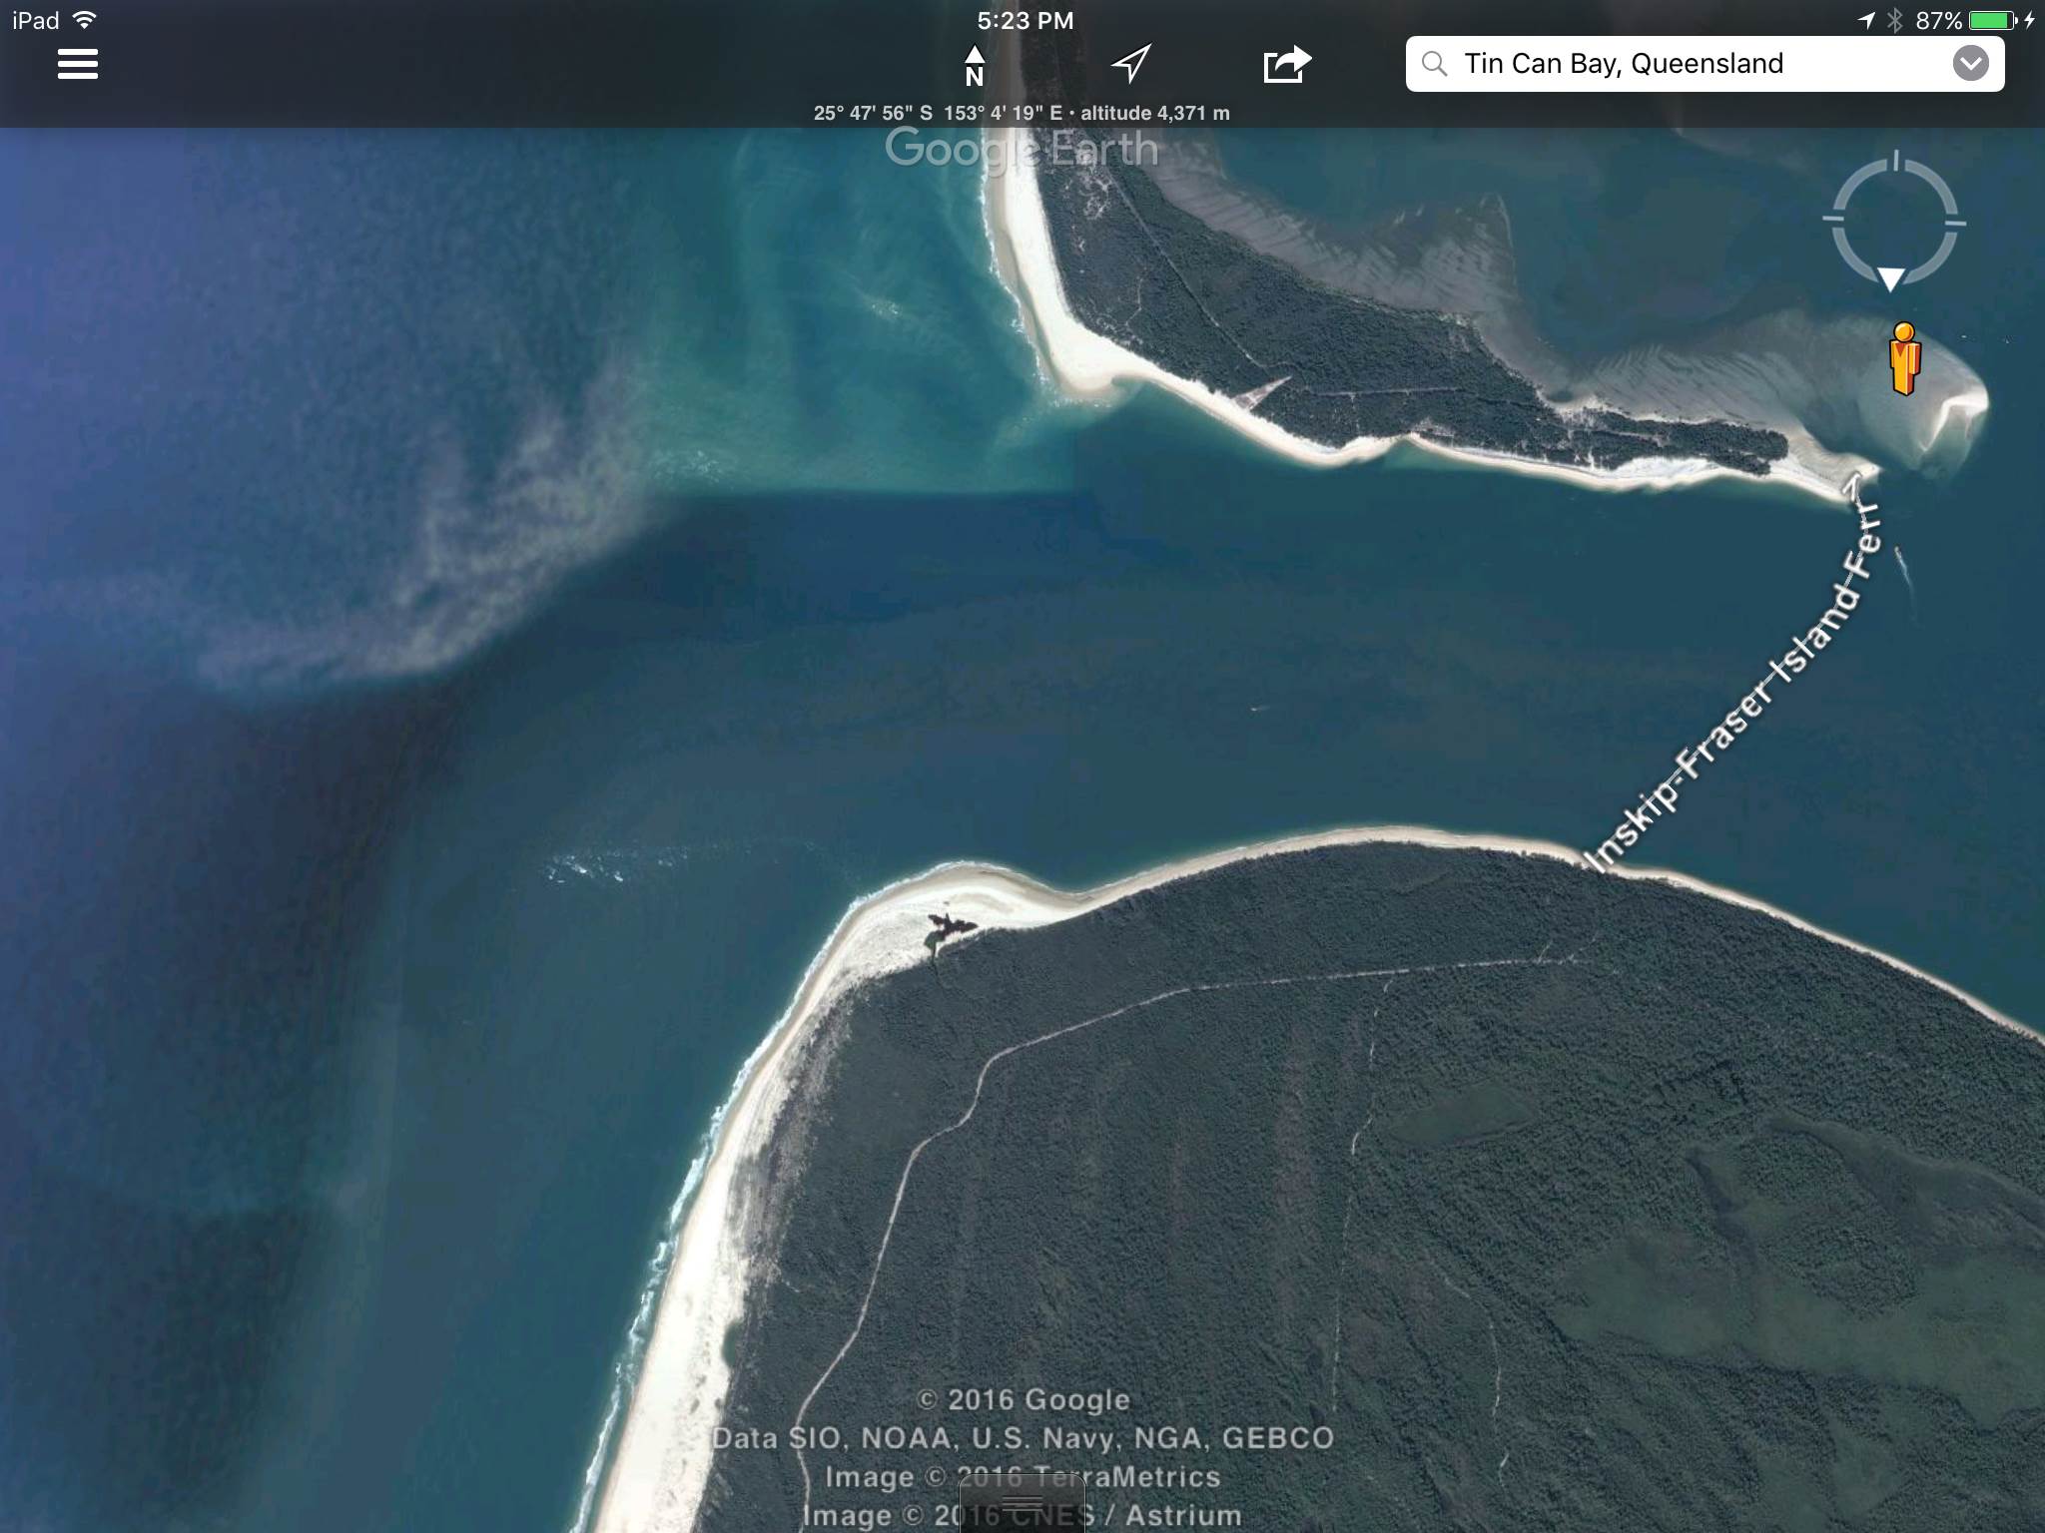
Task: Tap the © 2016 Google attribution text
Action: tap(1023, 1399)
